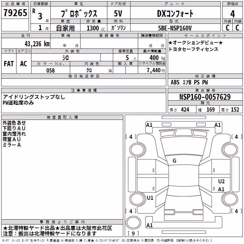Click the 注意事項欄 header
The image size is (244, 244).
[x=84, y=90]
